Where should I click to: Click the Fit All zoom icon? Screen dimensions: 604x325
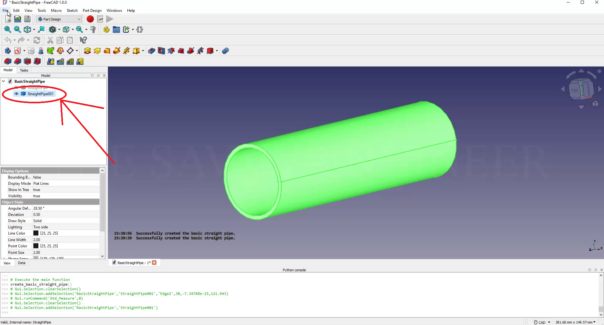[8, 30]
